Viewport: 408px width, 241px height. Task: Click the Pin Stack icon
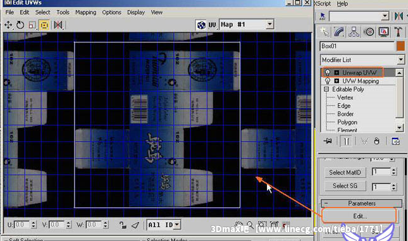pyautogui.click(x=327, y=141)
